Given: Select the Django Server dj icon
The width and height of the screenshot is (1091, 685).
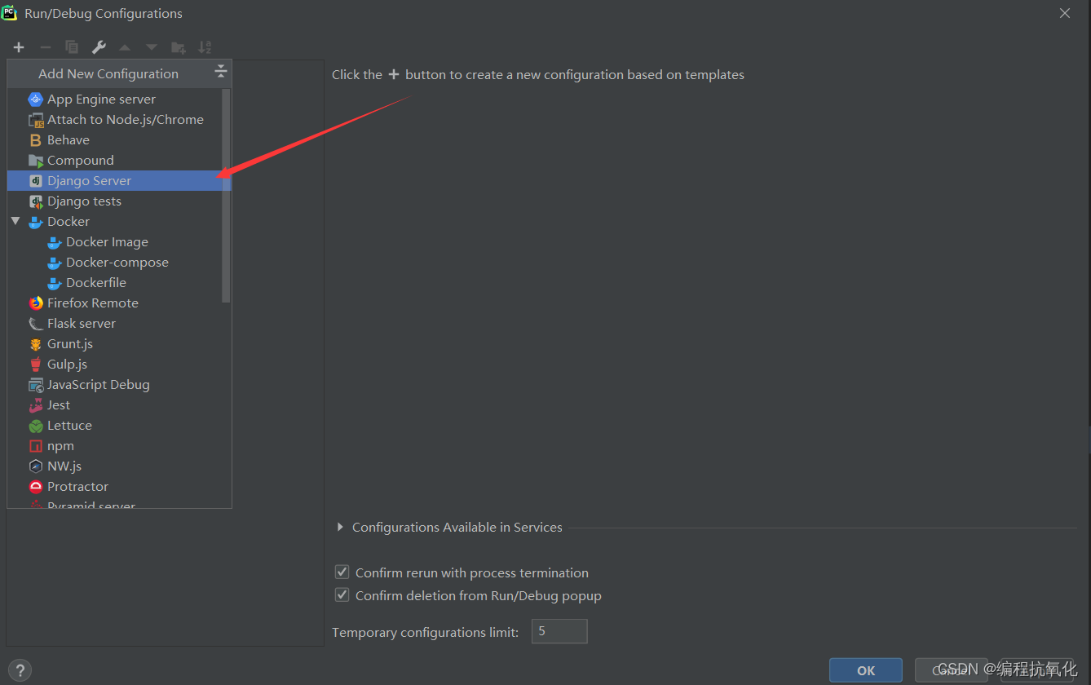Looking at the screenshot, I should click(36, 181).
